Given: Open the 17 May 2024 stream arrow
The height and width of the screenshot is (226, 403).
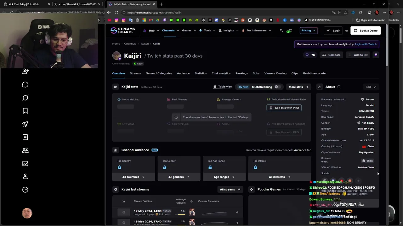Looking at the screenshot, I should 237,213.
